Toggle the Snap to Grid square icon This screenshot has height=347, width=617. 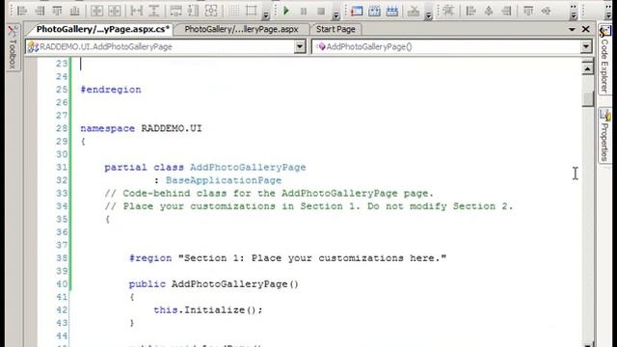tap(251, 11)
